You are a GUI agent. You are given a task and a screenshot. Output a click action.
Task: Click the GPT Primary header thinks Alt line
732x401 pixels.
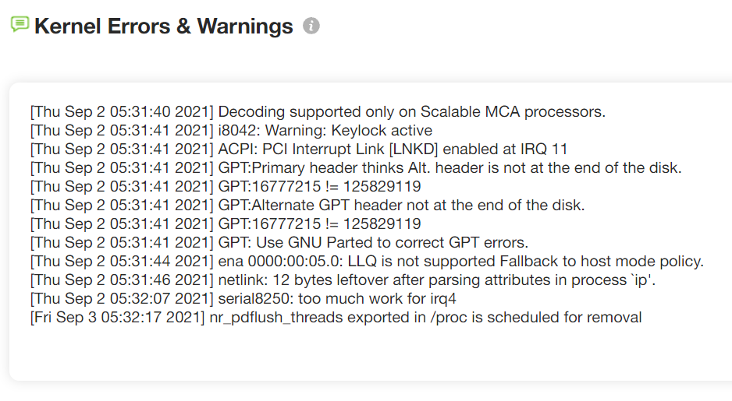point(356,167)
